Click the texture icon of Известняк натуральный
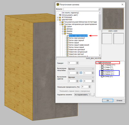Image resolution: width=129 pixels, height=125 pixels. click(x=67, y=52)
